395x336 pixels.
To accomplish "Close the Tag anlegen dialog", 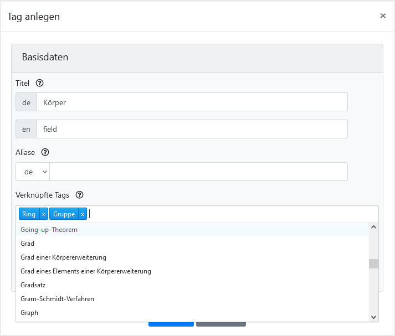I will click(383, 16).
